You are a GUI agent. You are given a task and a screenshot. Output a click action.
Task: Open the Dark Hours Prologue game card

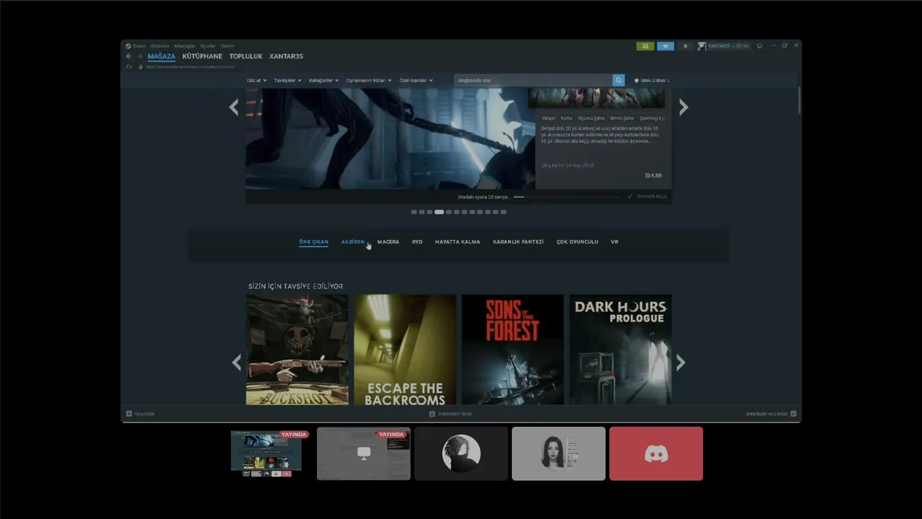[620, 350]
